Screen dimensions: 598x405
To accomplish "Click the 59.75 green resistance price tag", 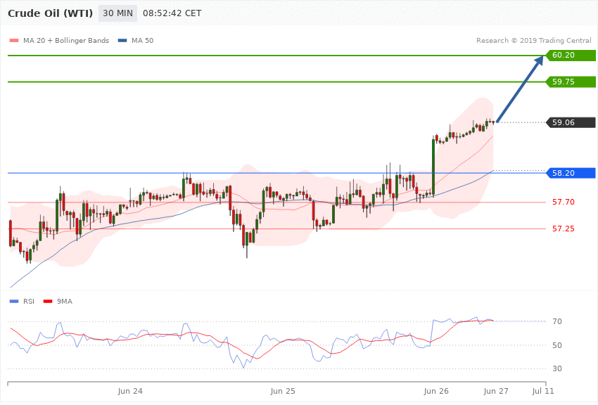I will (571, 82).
